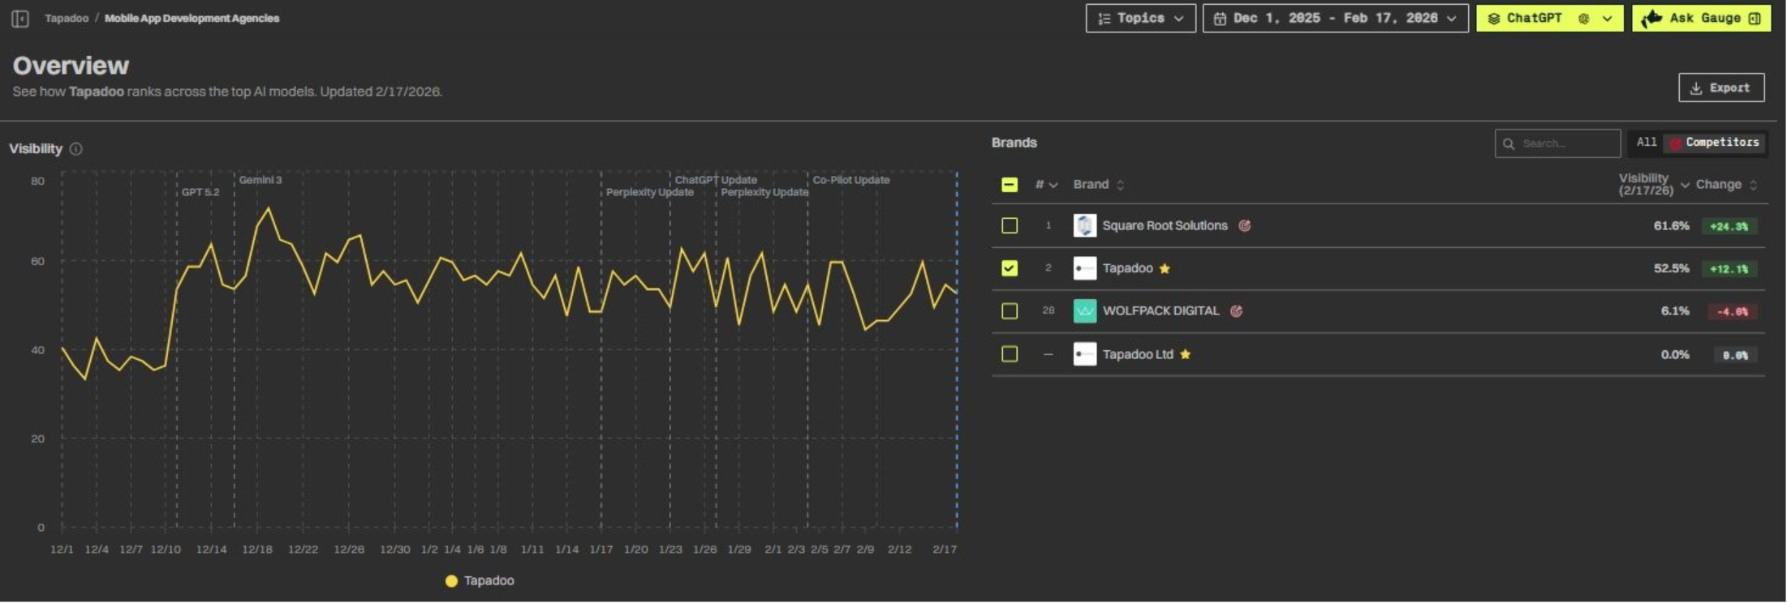Focus the brand Search field
The height and width of the screenshot is (603, 1787).
[1557, 143]
